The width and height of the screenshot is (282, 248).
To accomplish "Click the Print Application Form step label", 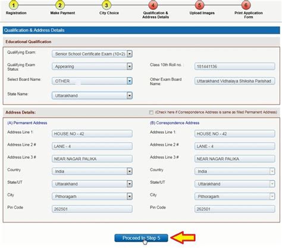I will (x=249, y=15).
